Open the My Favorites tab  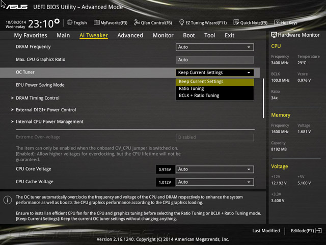pyautogui.click(x=31, y=35)
